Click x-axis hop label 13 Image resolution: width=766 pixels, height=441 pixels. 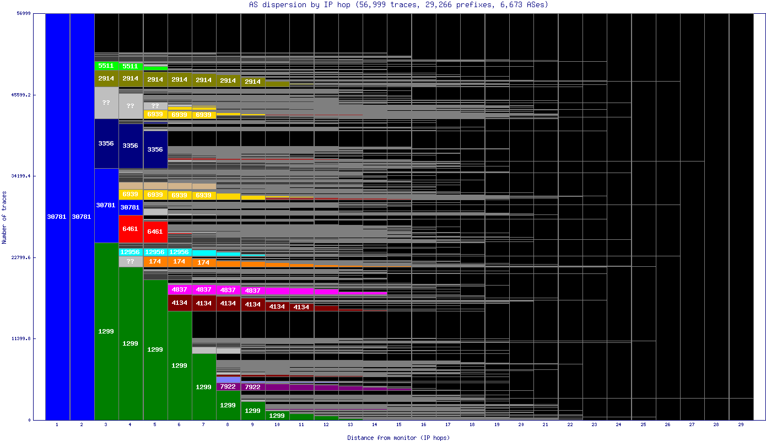coord(350,425)
